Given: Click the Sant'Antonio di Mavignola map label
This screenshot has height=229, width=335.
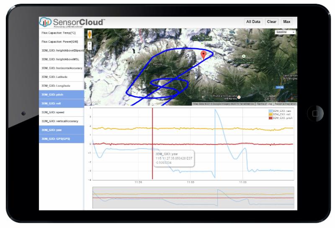Looking at the screenshot, I should [290, 77].
